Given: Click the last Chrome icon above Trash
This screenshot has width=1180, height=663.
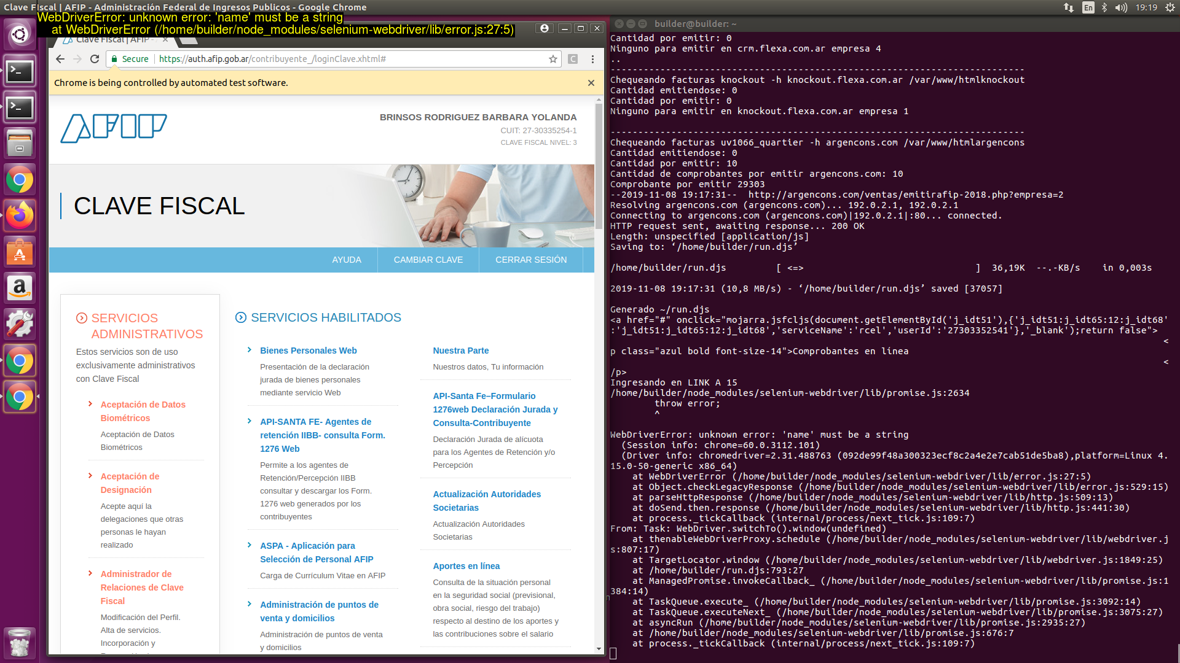Looking at the screenshot, I should tap(20, 397).
